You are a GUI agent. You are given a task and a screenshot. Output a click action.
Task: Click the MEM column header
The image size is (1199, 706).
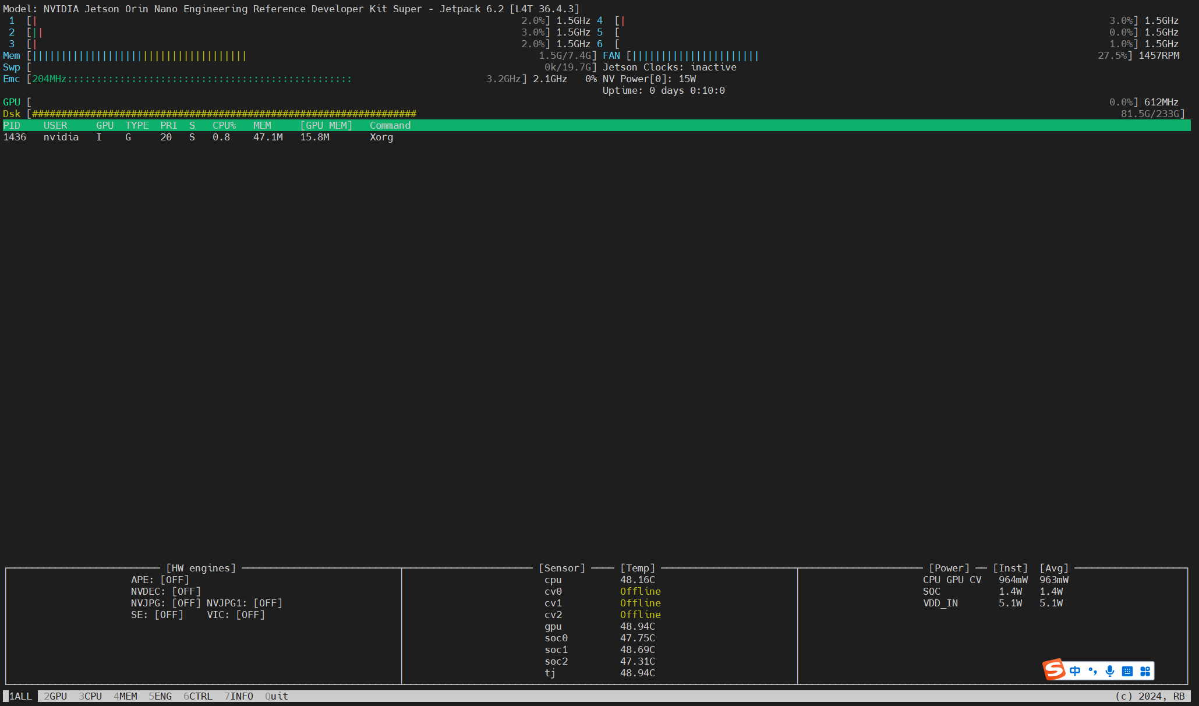click(262, 125)
